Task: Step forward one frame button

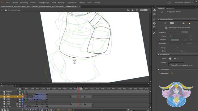Action: click(x=33, y=110)
